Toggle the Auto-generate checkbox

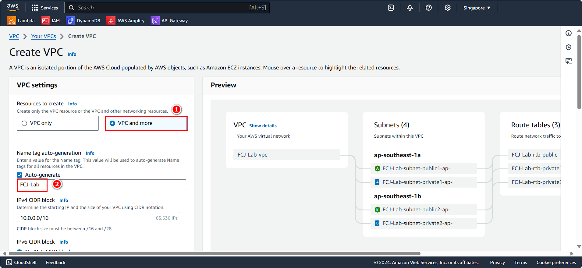coord(20,175)
